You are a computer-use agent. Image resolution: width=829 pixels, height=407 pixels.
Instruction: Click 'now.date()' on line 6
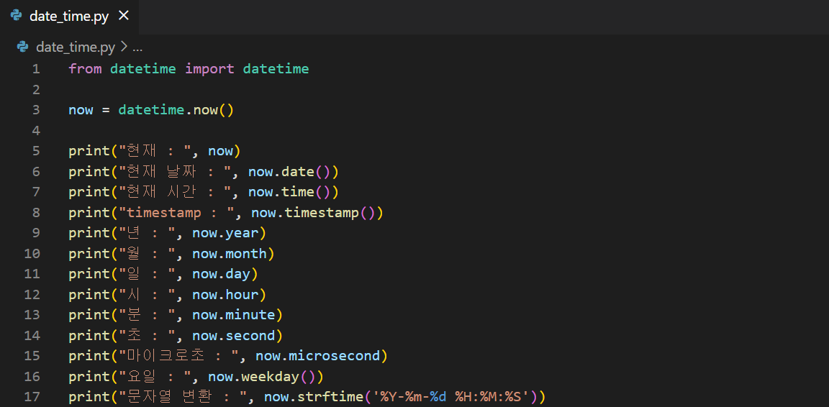(290, 172)
